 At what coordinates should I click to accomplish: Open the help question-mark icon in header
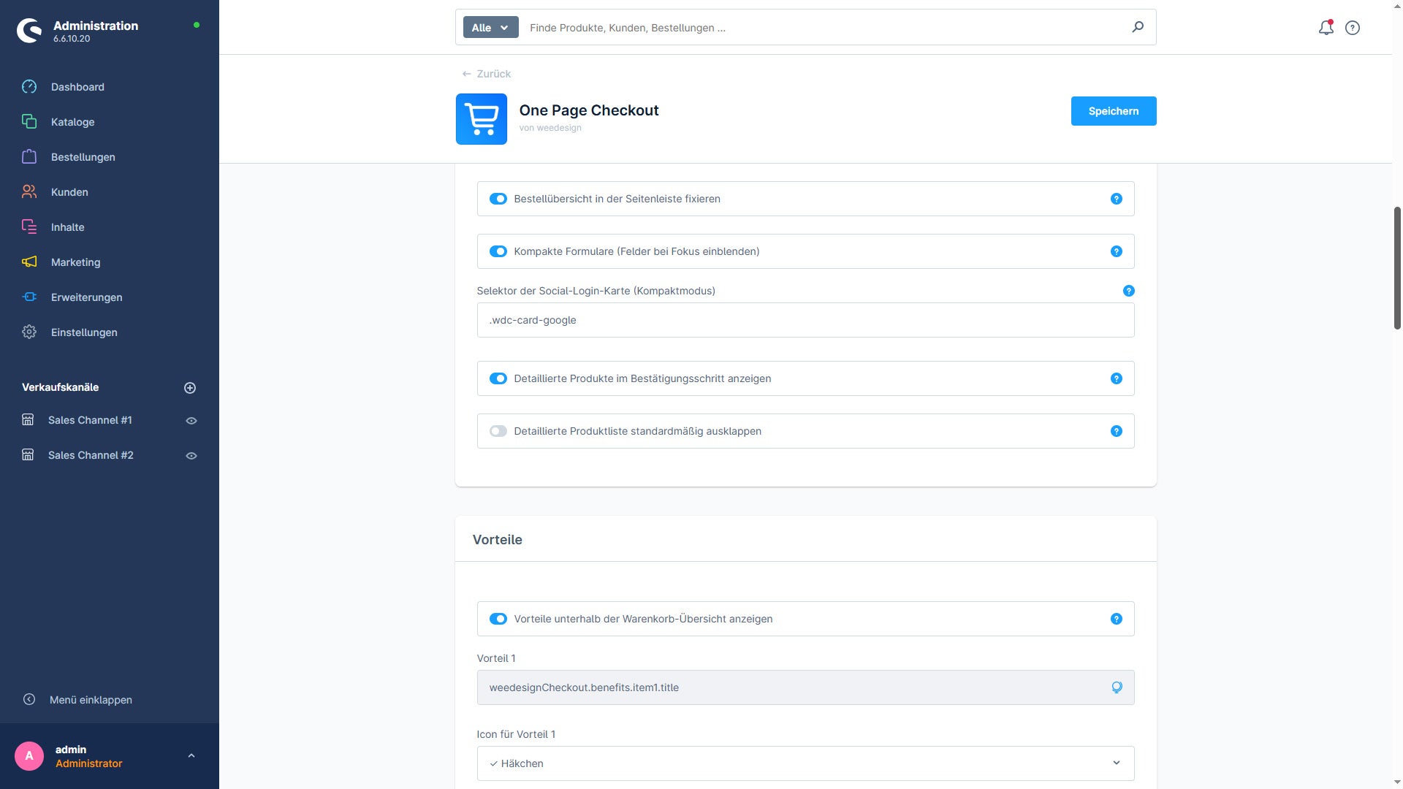click(x=1353, y=28)
